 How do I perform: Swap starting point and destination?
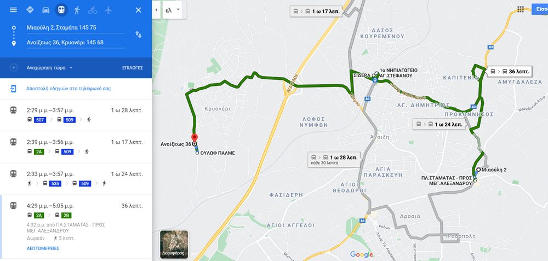(x=139, y=34)
